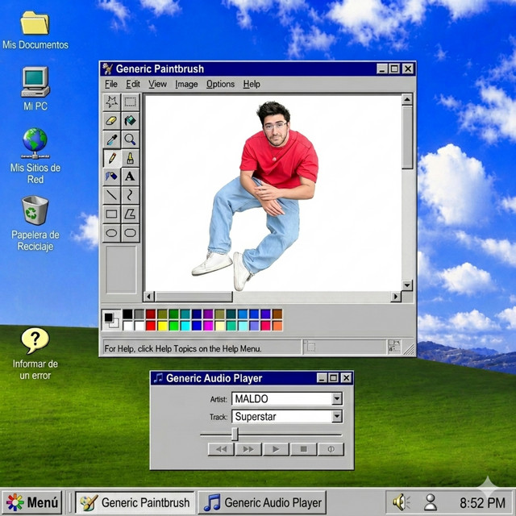
Task: Select the Text tool with letter A
Action: (131, 177)
